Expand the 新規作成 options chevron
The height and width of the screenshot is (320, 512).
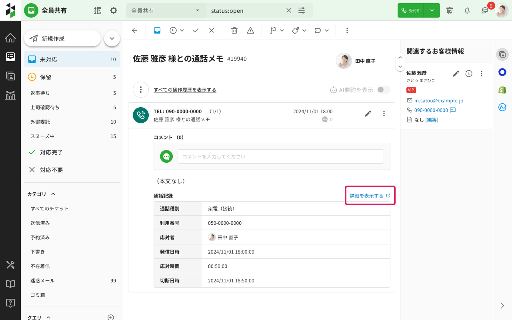point(112,38)
